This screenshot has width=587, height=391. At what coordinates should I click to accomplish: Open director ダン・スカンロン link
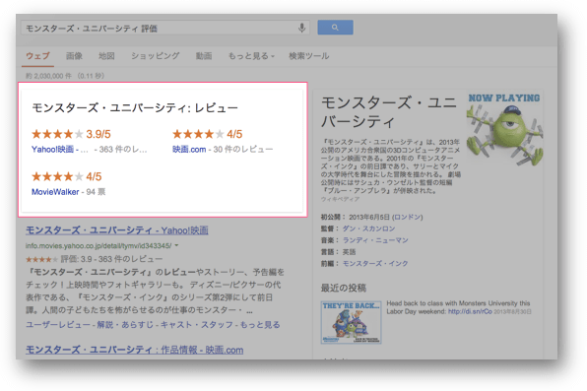click(368, 228)
